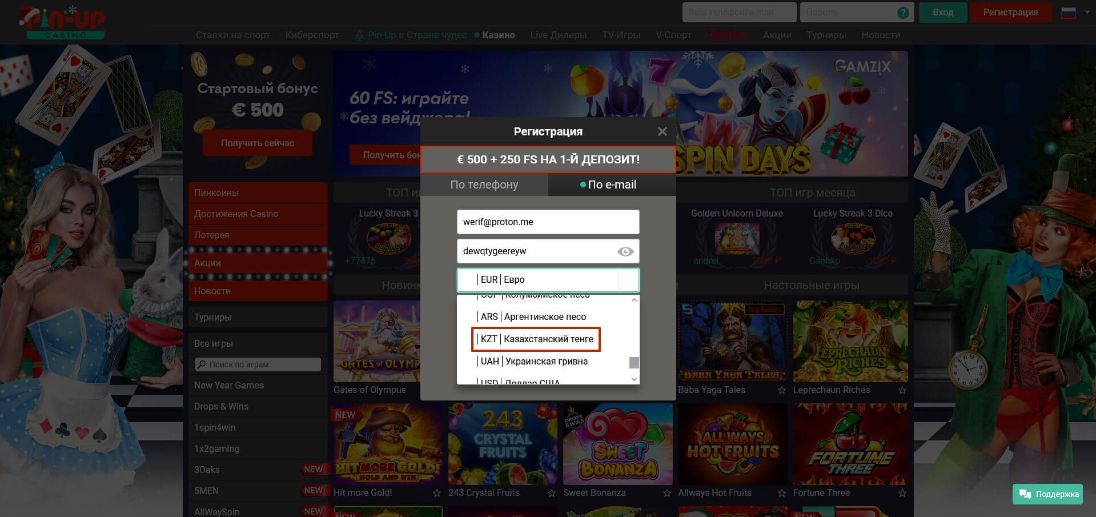Select 1spin4win provider

click(258, 428)
